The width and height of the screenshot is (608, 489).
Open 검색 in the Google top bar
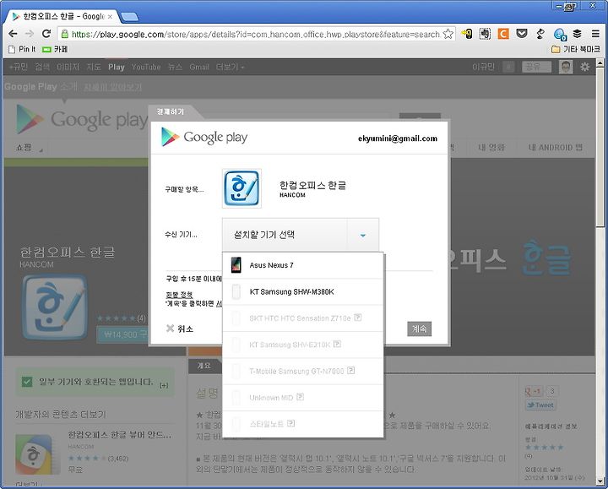pos(42,67)
